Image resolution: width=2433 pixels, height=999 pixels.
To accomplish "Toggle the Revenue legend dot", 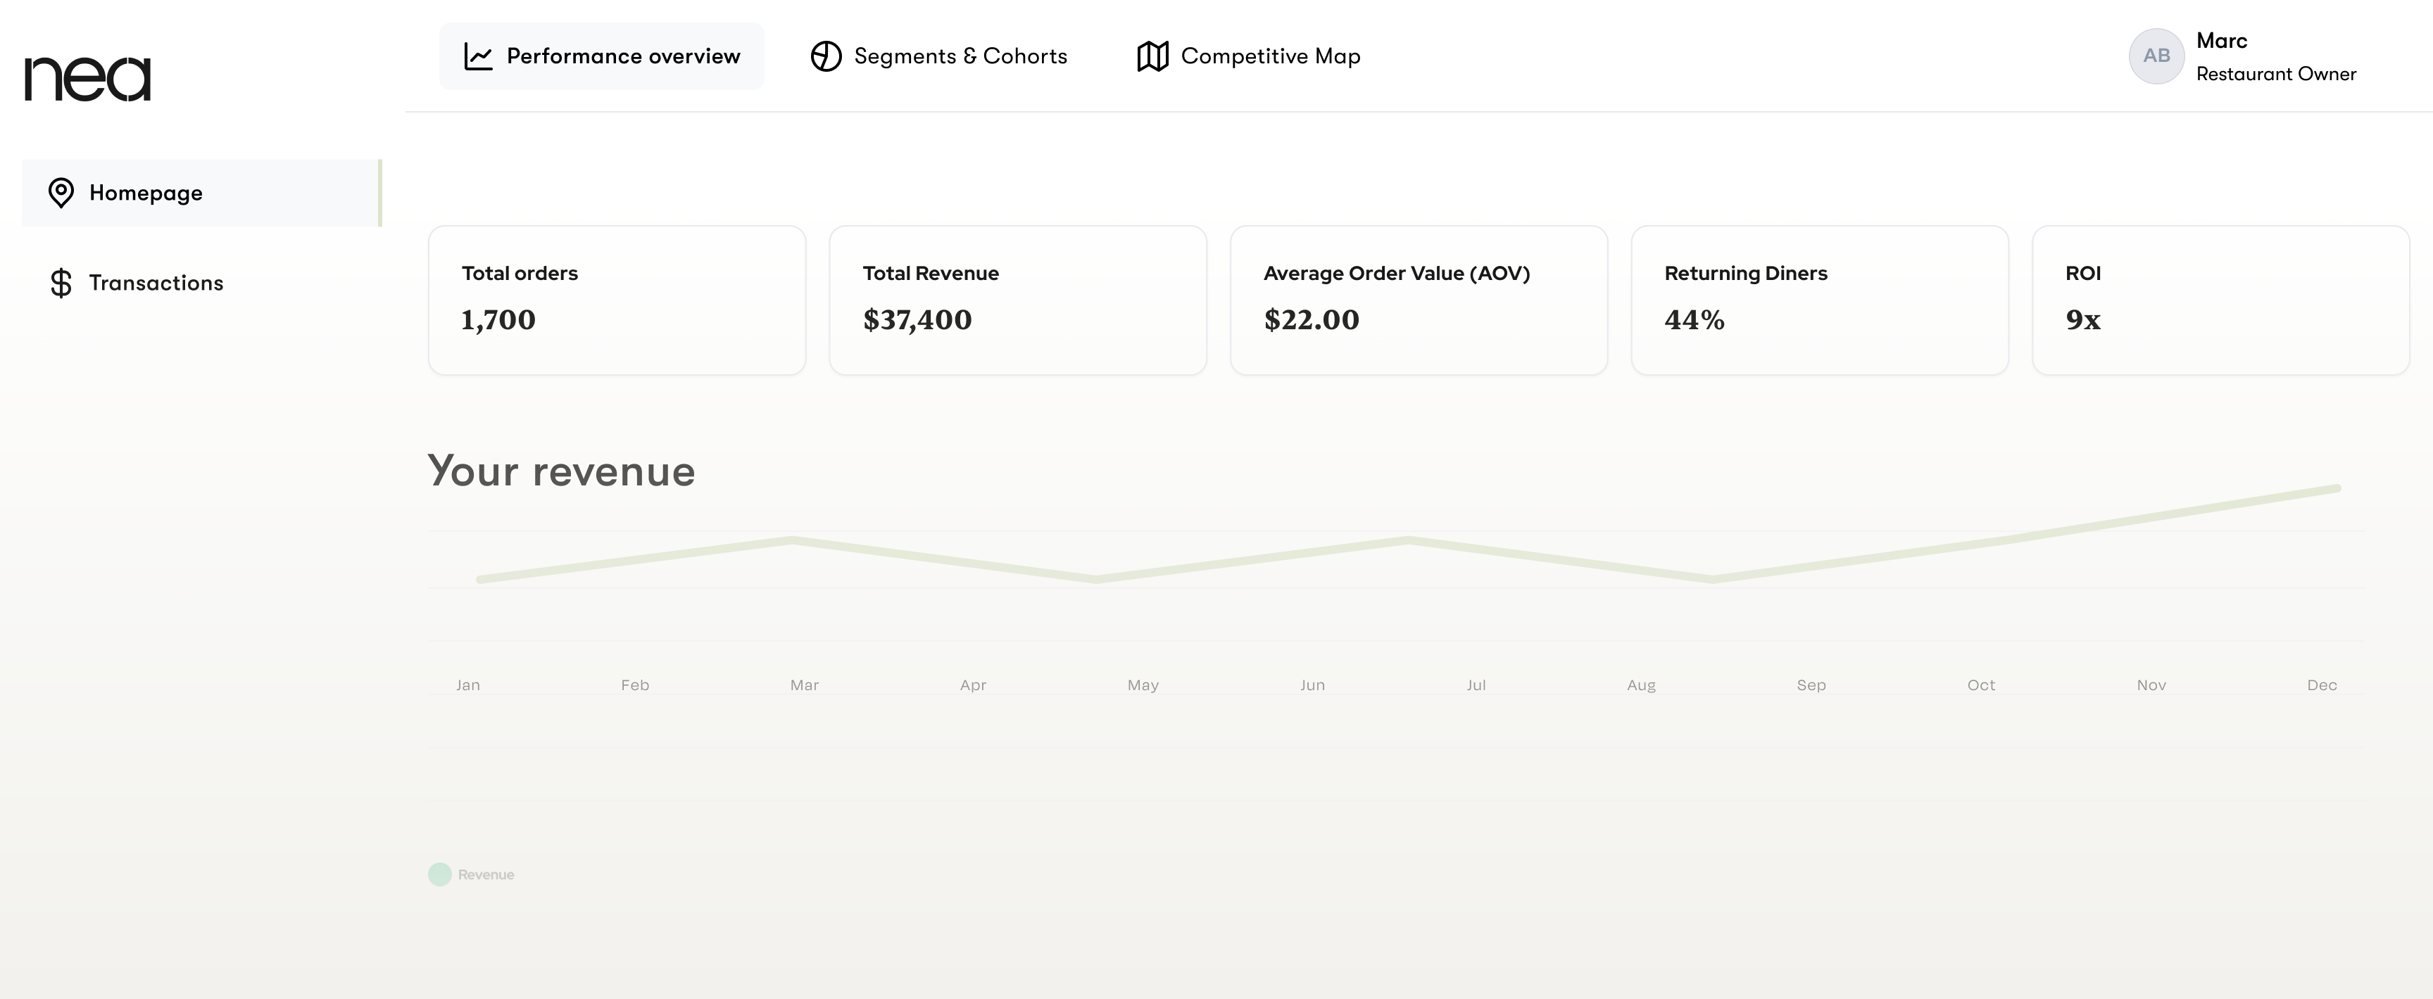I will click(440, 874).
